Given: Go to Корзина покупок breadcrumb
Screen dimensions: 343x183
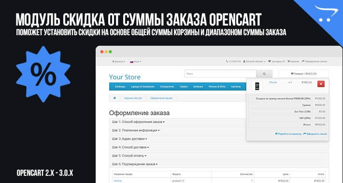Looking at the screenshot, I should pyautogui.click(x=133, y=98).
